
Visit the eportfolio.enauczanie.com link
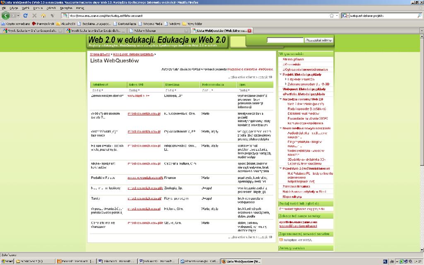(298, 222)
